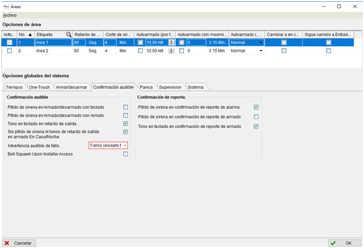This screenshot has height=248, width=364.
Task: Toggle Activ checkbox for Area 2
Action: (9, 51)
